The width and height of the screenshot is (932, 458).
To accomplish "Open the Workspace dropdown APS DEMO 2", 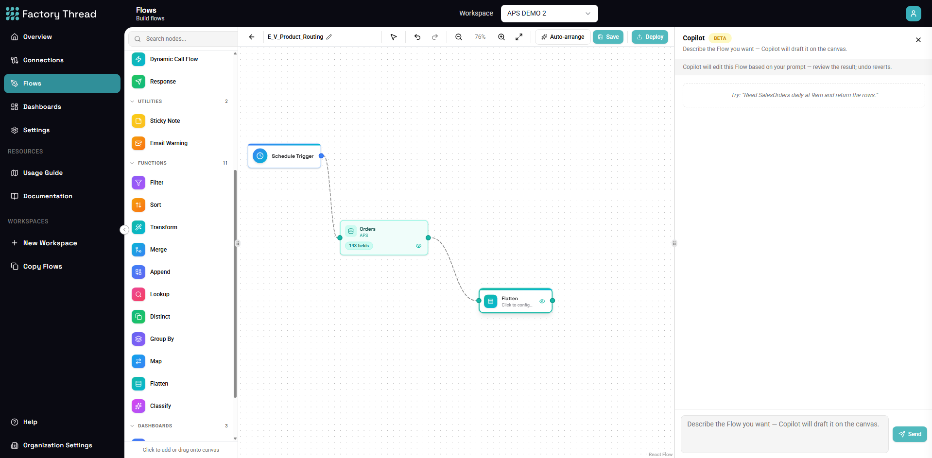I will pos(549,13).
